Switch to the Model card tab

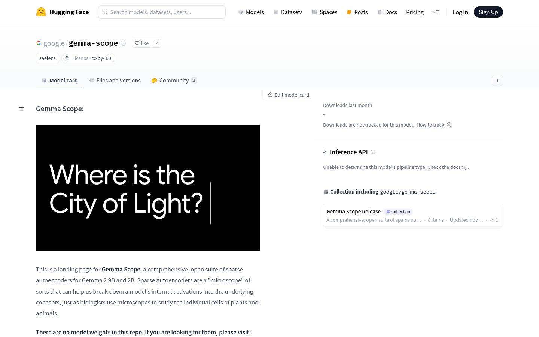click(x=60, y=80)
